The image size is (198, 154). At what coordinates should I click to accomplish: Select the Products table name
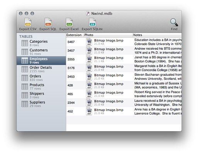click(x=37, y=85)
